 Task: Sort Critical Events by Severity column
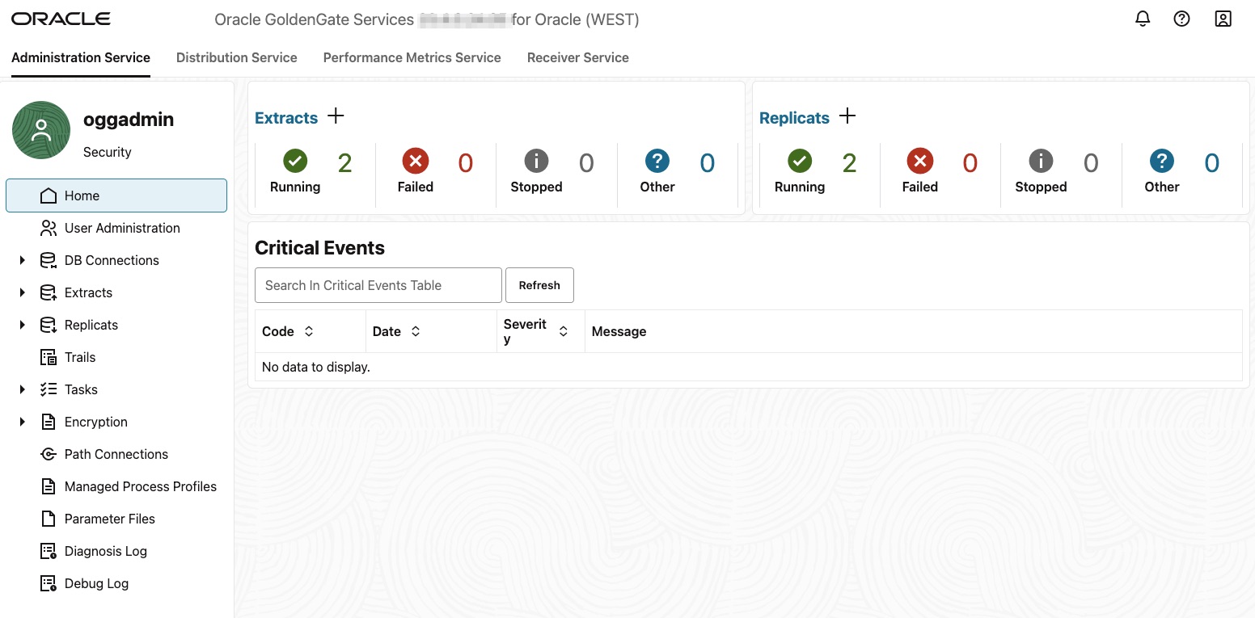coord(564,331)
